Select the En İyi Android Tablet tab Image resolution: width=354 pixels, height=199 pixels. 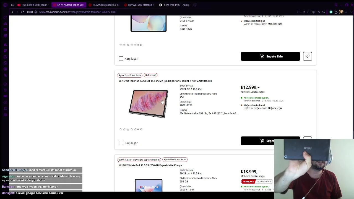pyautogui.click(x=69, y=5)
